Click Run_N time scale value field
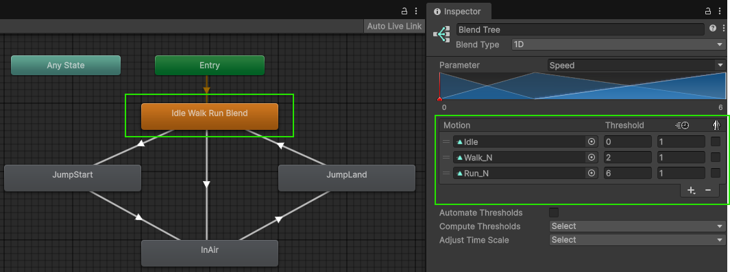This screenshot has height=272, width=730. (x=681, y=173)
